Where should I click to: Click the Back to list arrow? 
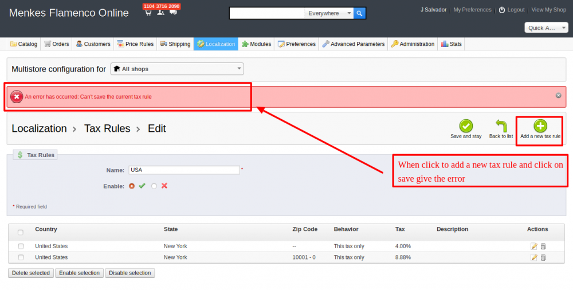coord(501,126)
